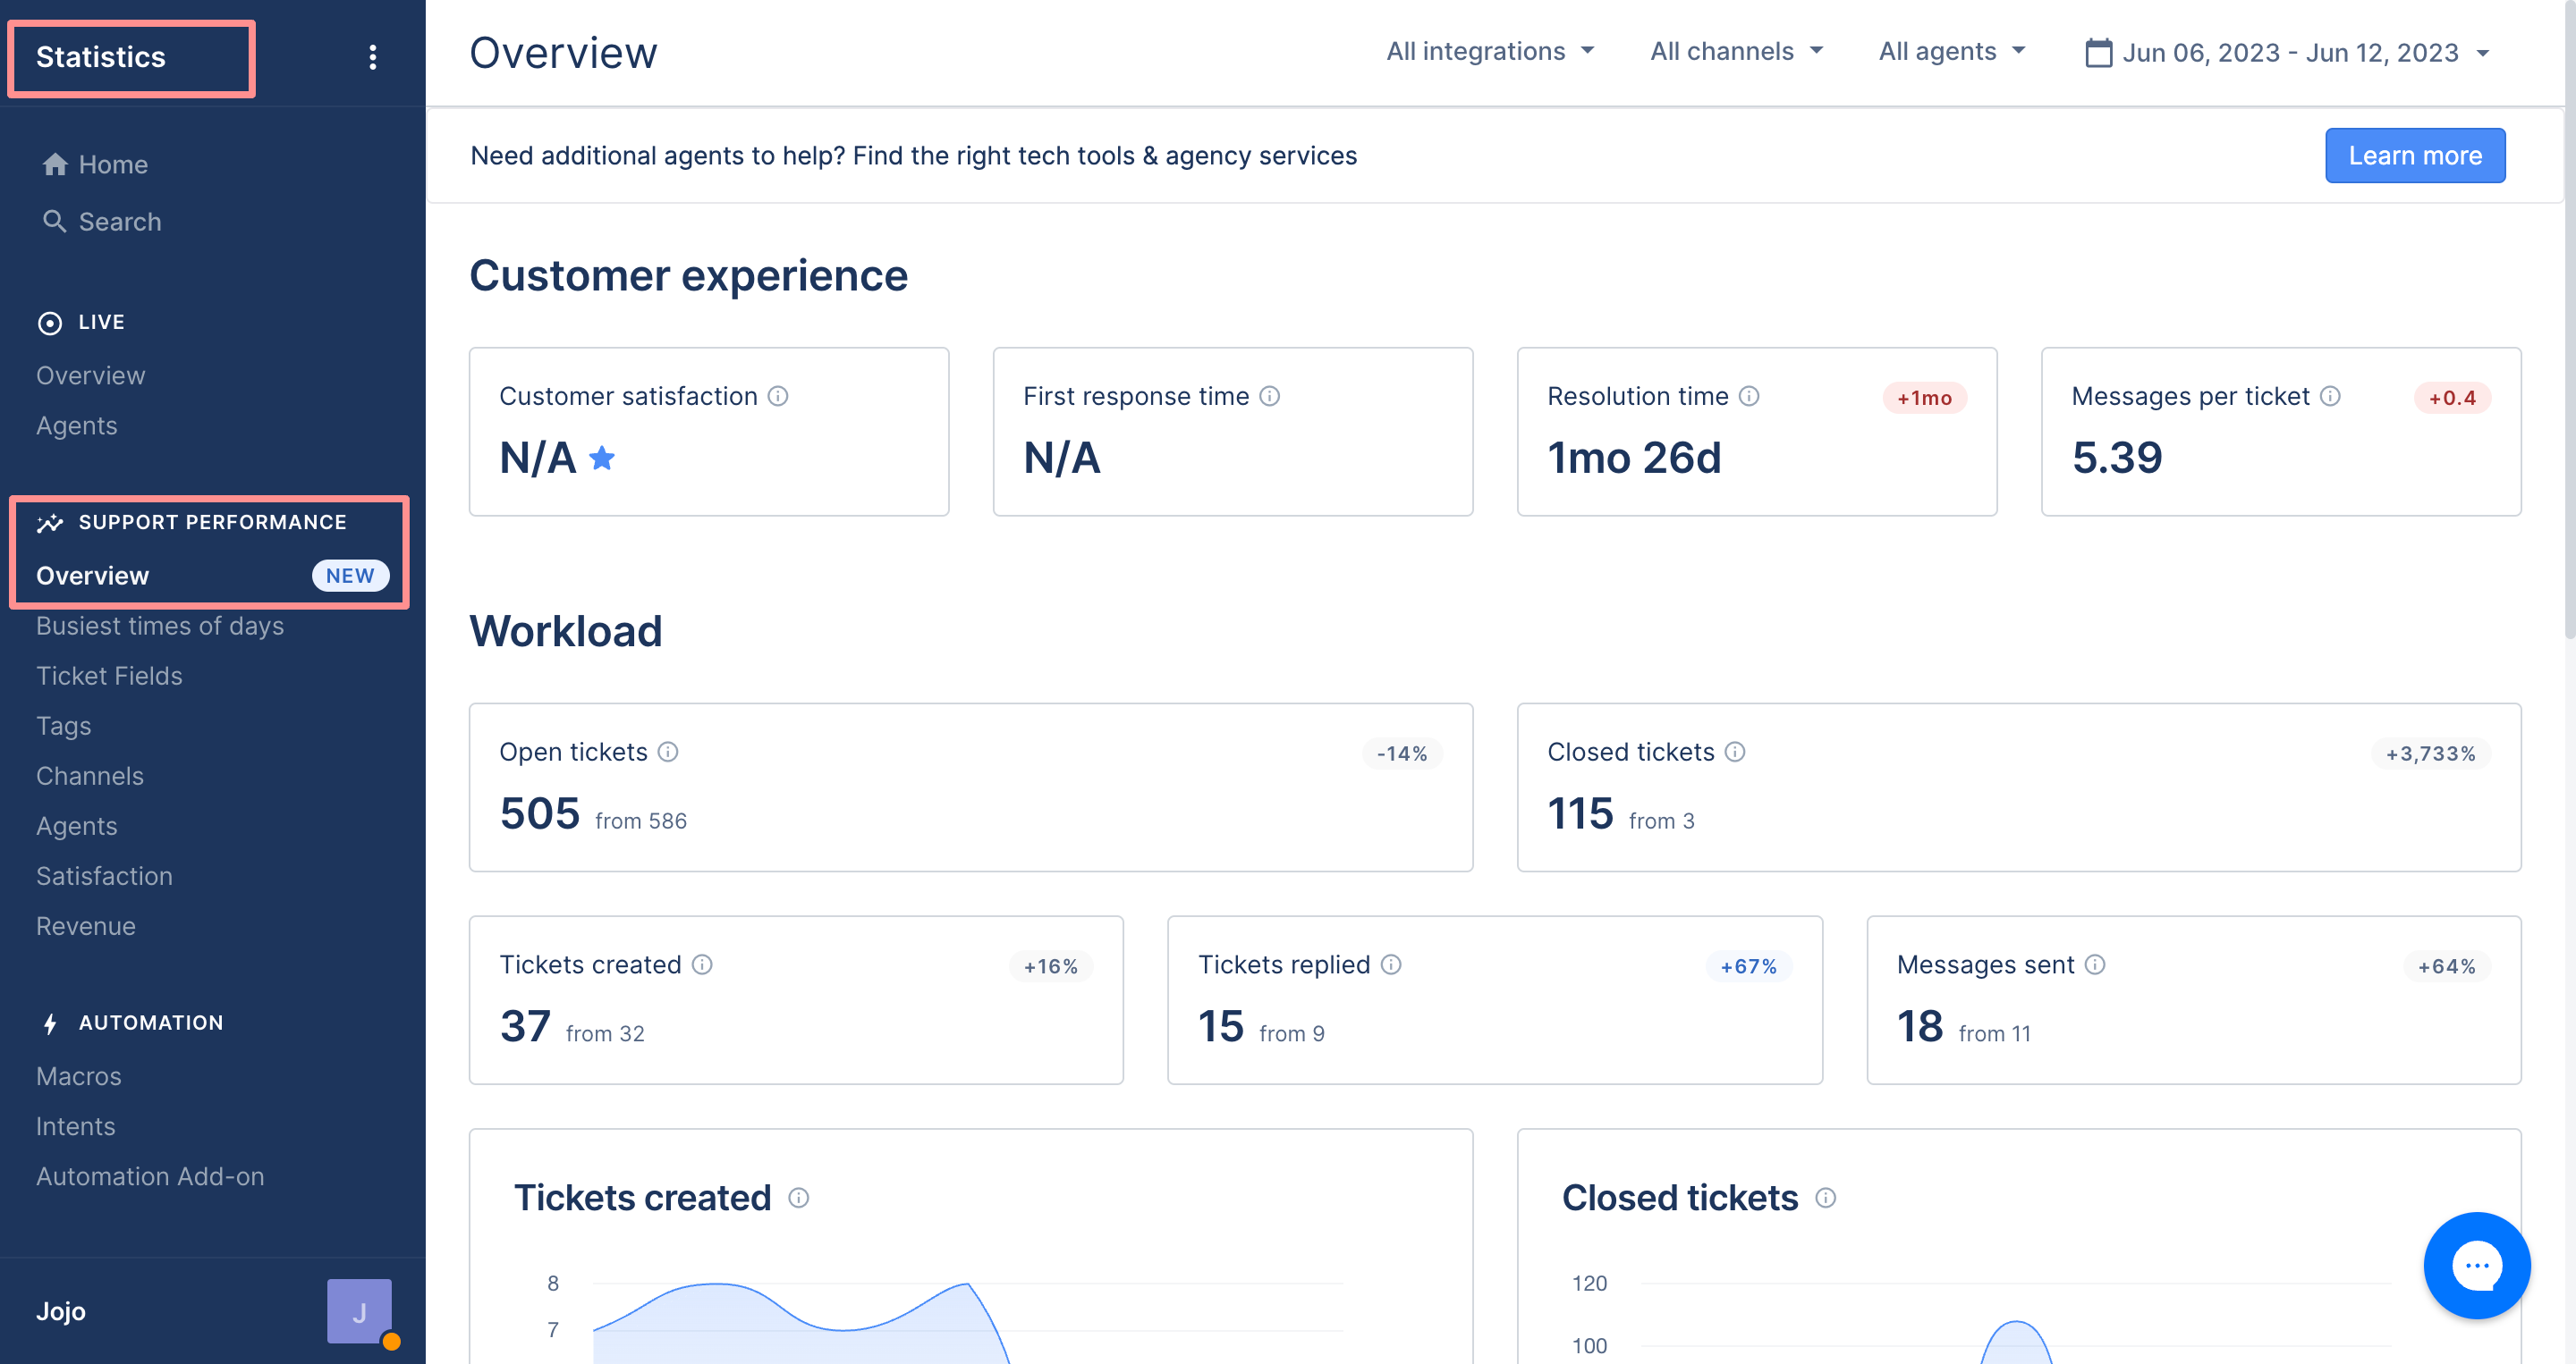Open the Tags report
Viewport: 2576px width, 1364px height.
pyautogui.click(x=64, y=726)
